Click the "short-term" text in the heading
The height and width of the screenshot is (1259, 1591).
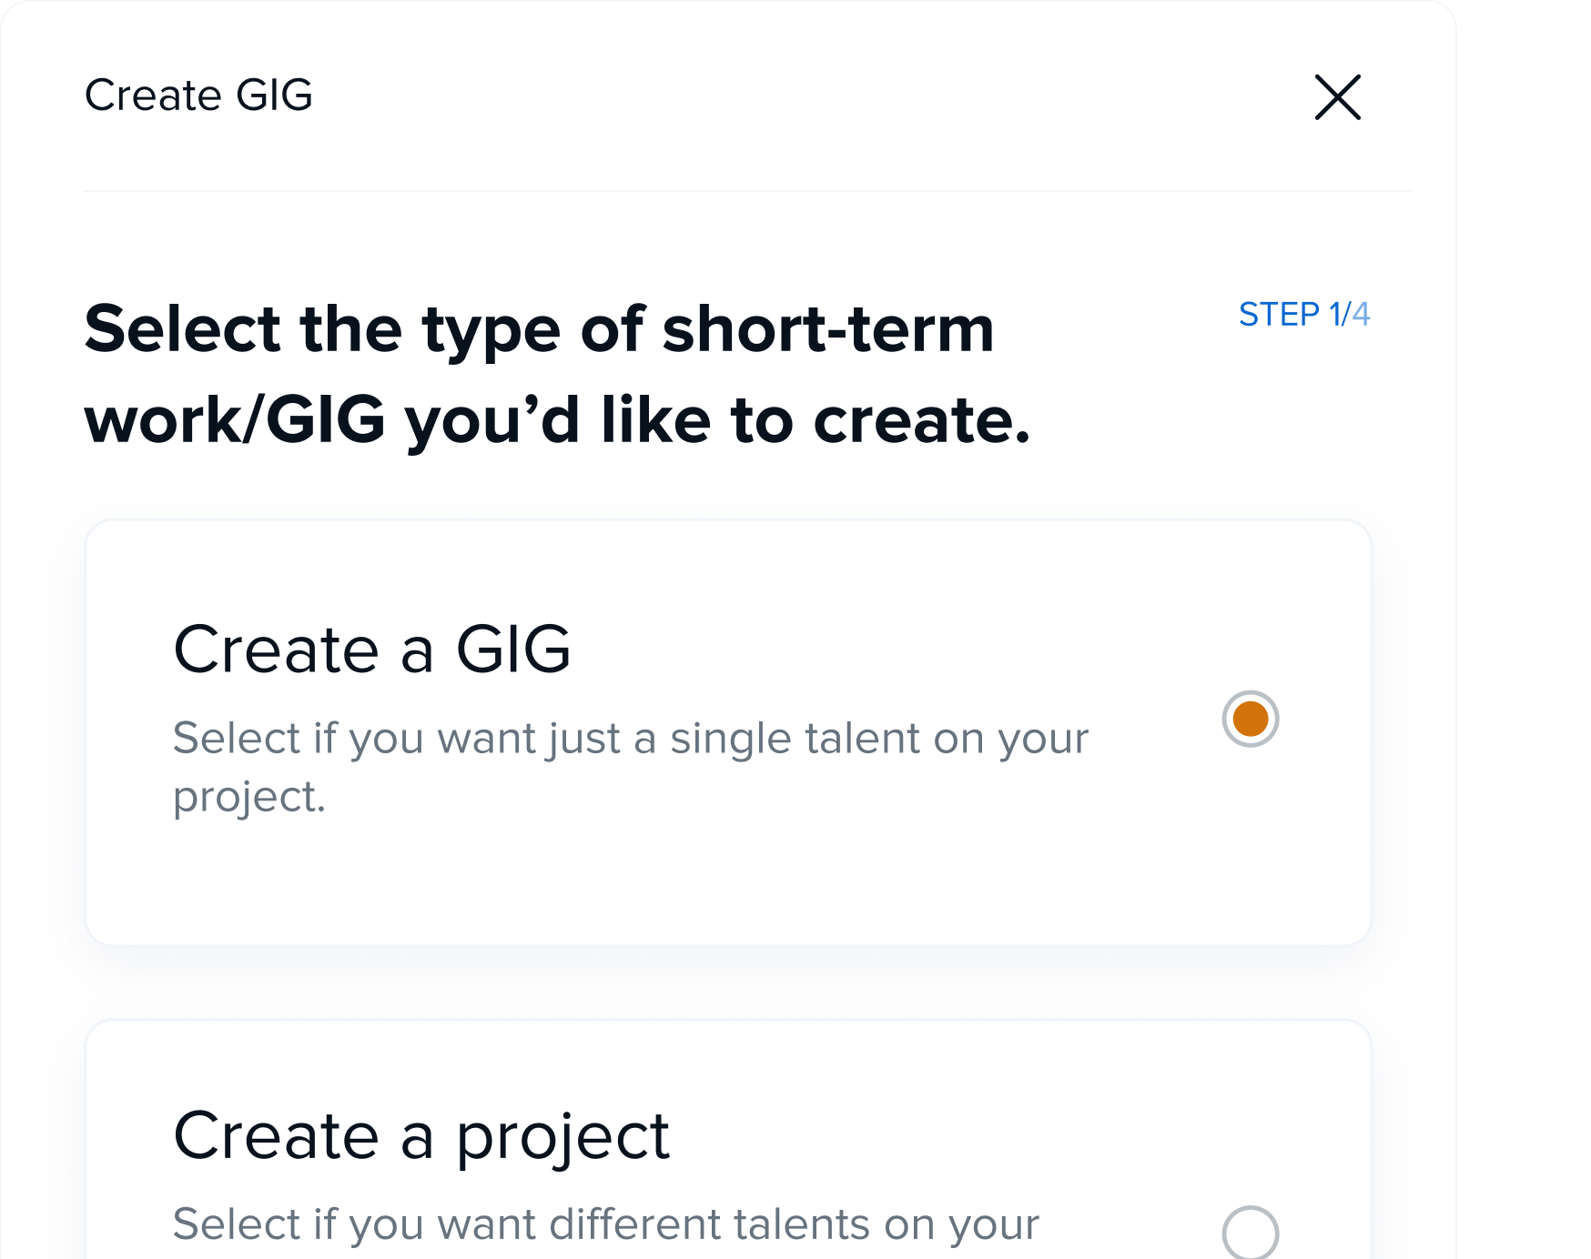tap(828, 329)
